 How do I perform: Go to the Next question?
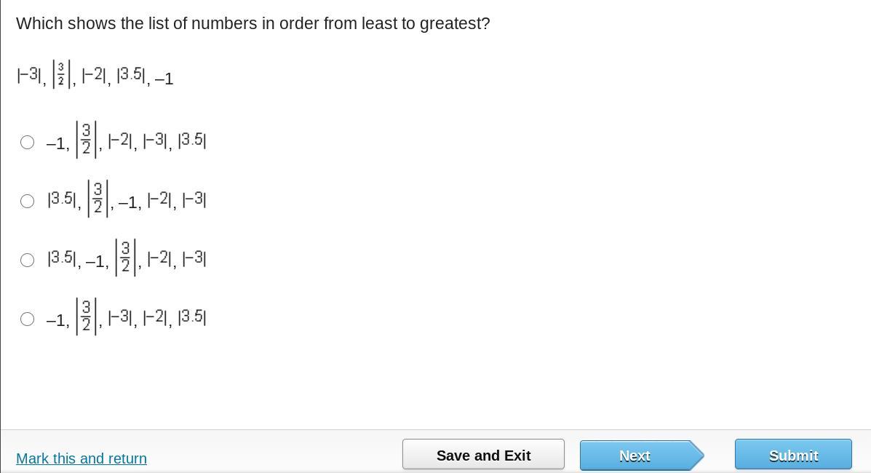coord(635,456)
